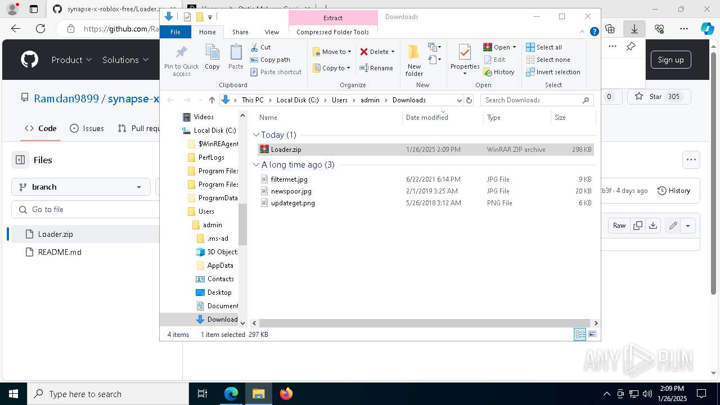Click the GitHub logo
The image size is (720, 405).
point(29,60)
